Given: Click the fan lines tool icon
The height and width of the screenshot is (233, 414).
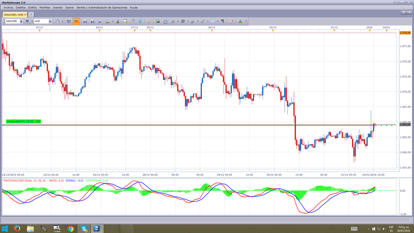Looking at the screenshot, I should coord(193,21).
